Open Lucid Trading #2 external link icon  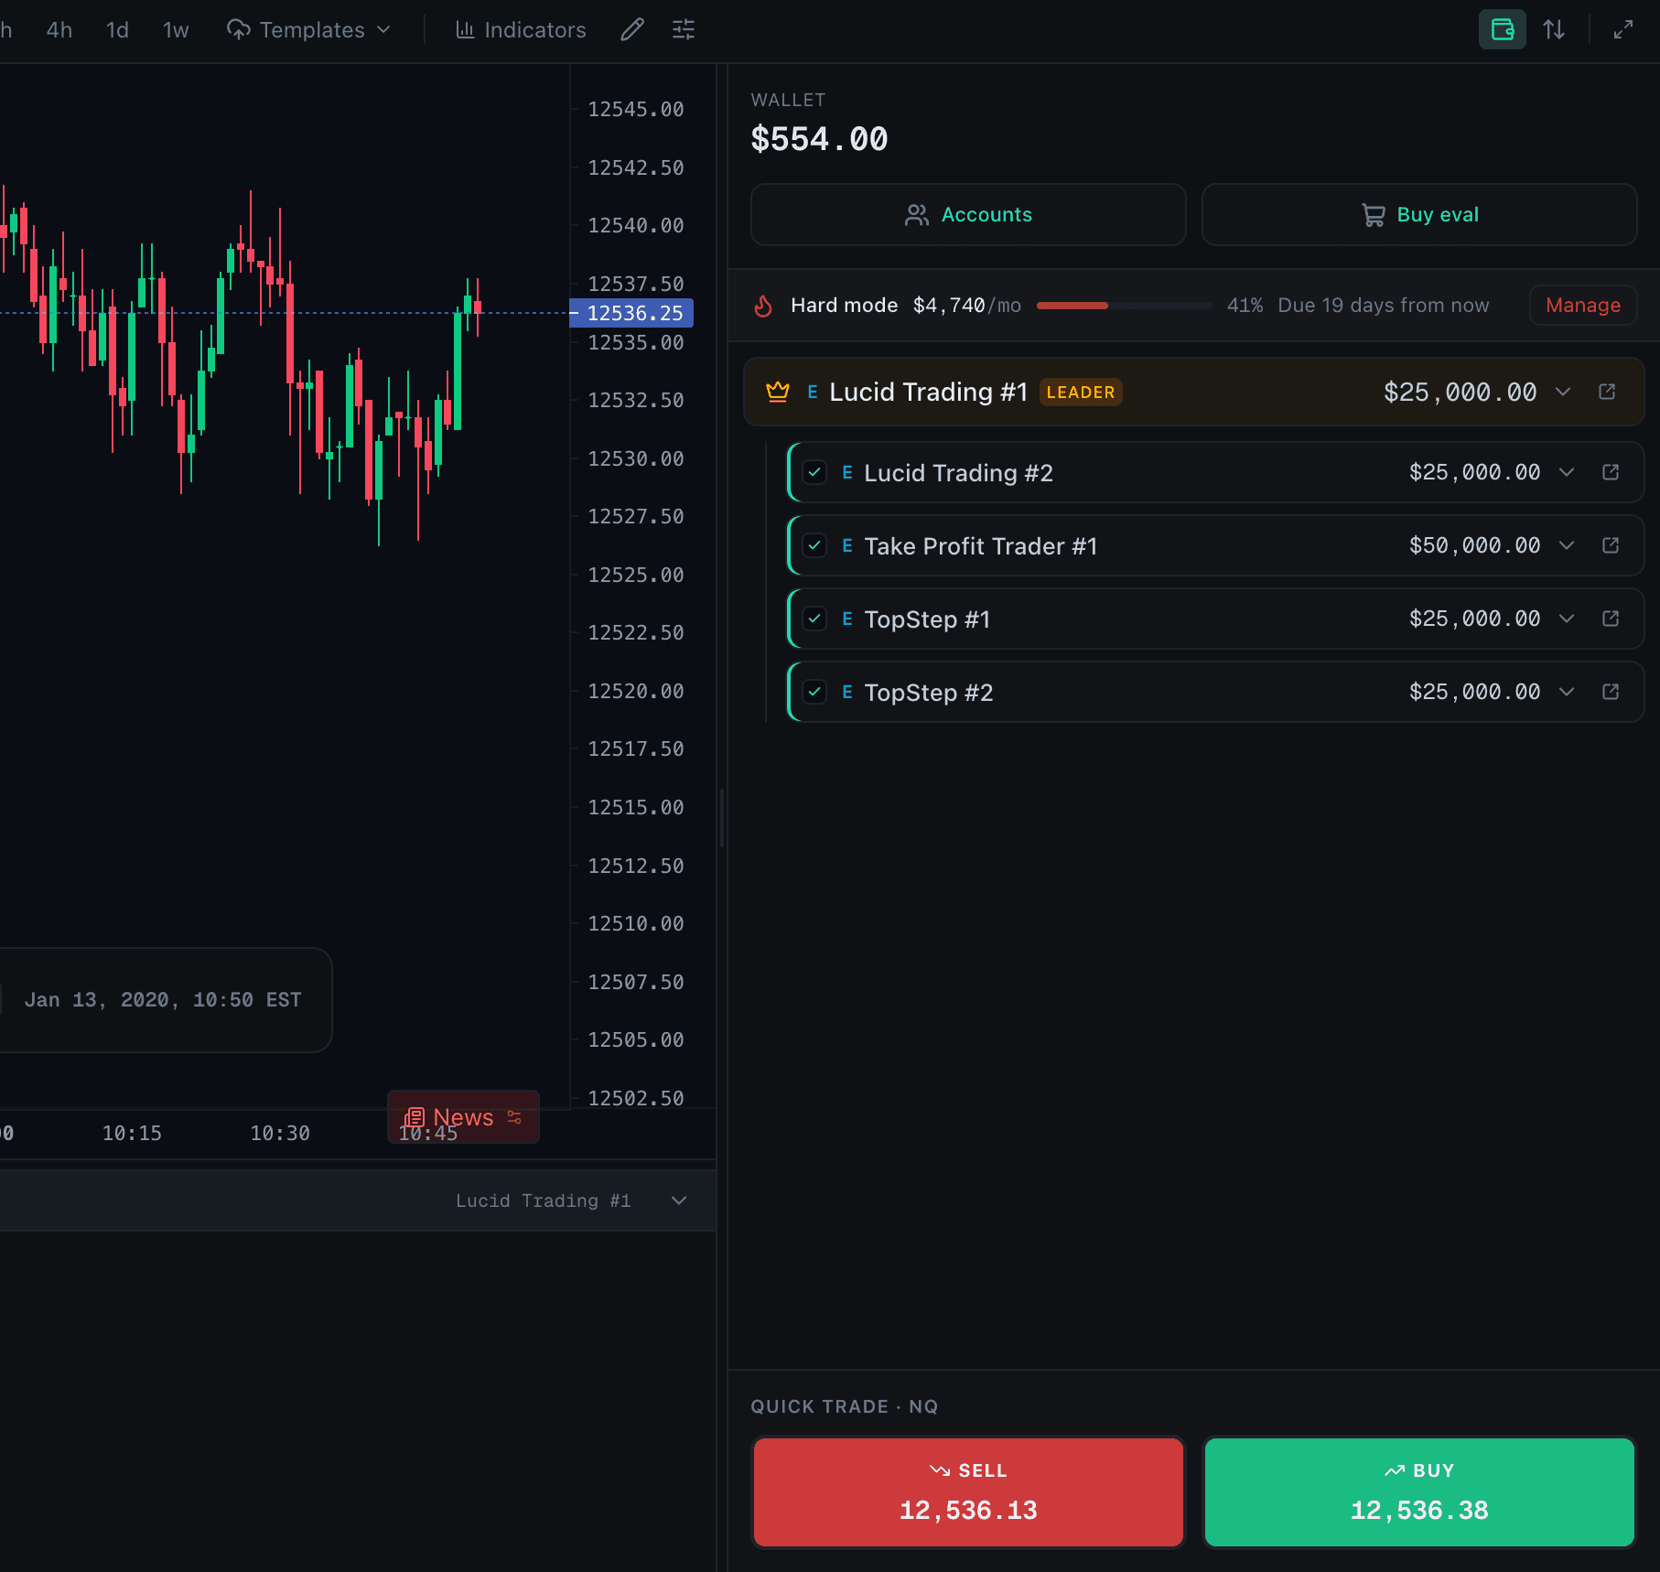(x=1611, y=472)
